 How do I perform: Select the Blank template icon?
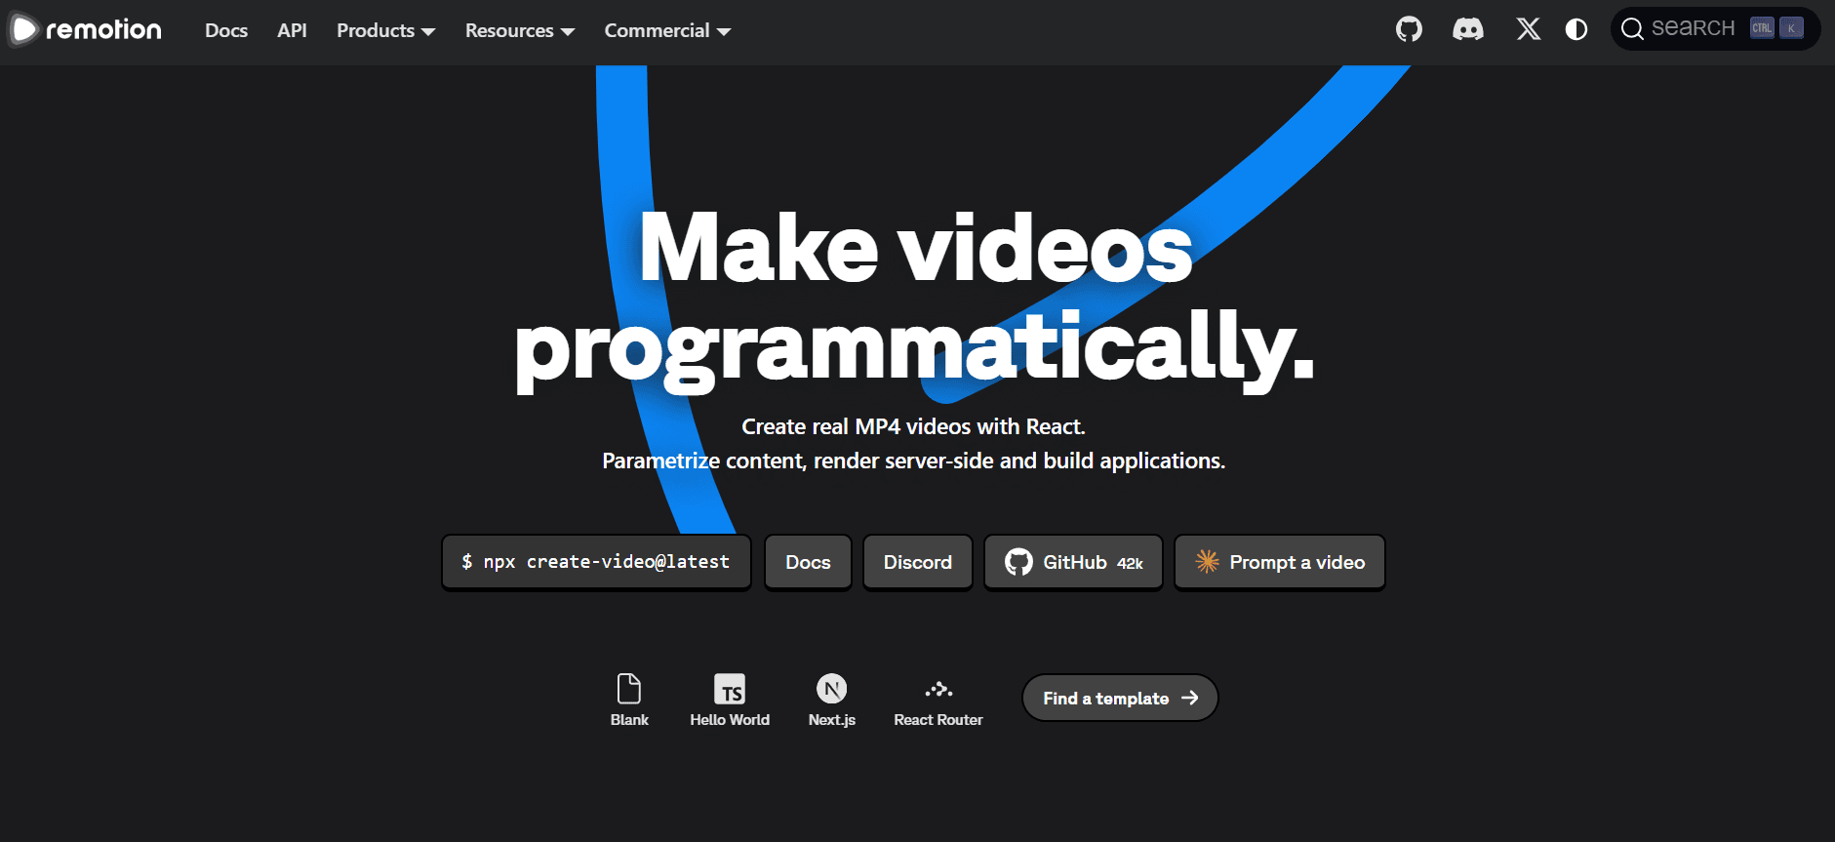pyautogui.click(x=629, y=688)
